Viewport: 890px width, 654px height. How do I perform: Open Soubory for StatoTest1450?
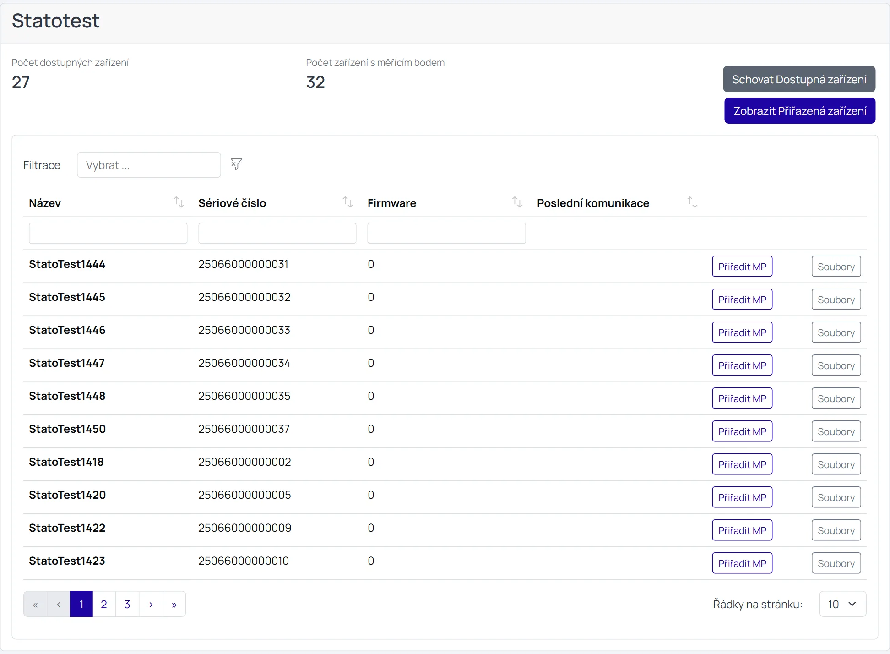(836, 431)
